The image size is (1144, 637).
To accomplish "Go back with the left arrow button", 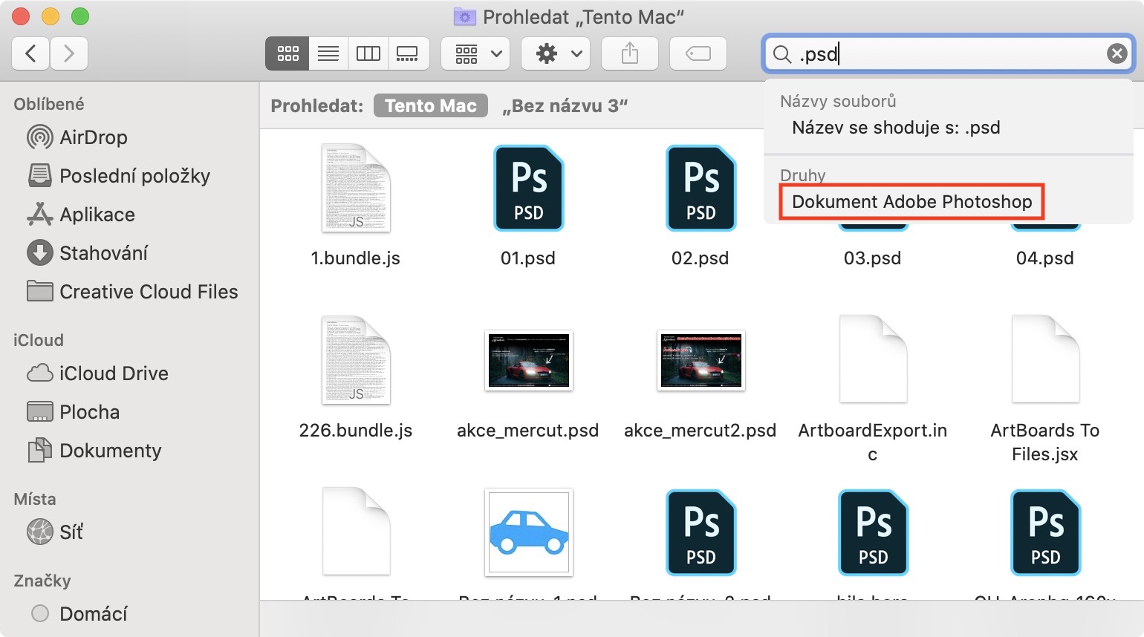I will pos(31,53).
